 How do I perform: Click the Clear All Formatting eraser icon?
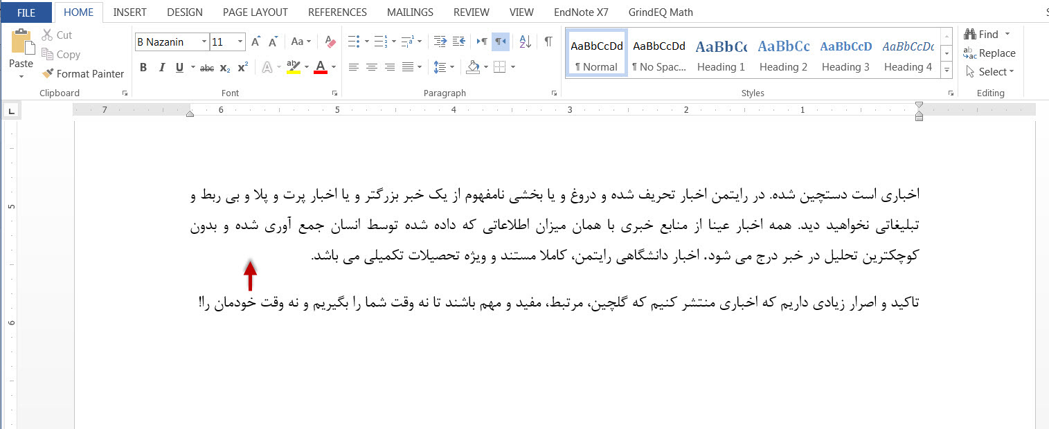[x=330, y=42]
